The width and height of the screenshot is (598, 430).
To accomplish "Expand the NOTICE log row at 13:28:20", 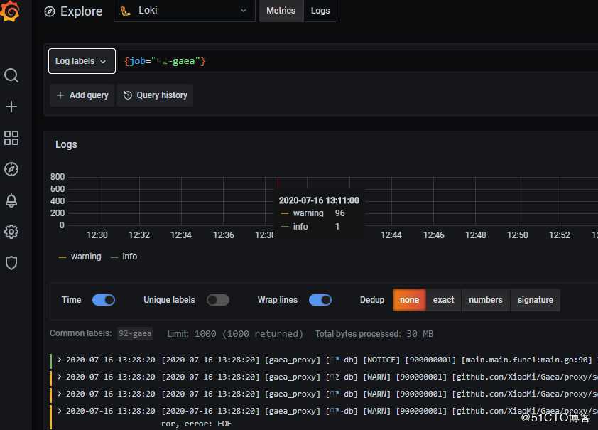I will pos(60,360).
